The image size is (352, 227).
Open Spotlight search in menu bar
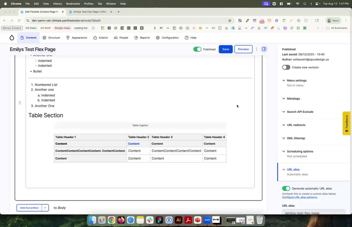point(304,3)
